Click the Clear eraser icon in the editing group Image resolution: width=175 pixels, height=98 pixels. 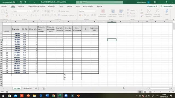point(142,16)
